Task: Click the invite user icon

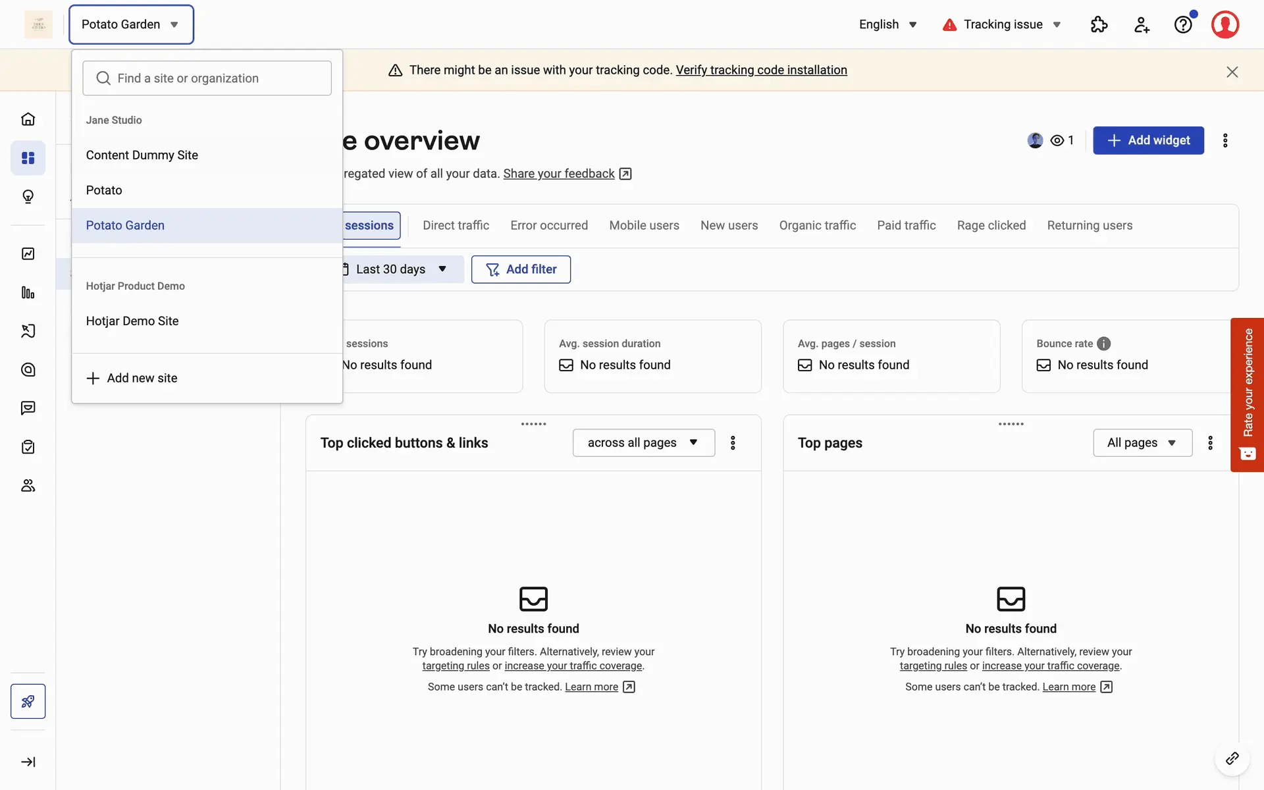Action: tap(1142, 24)
